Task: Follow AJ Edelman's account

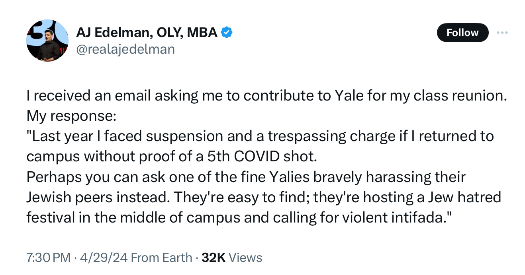Action: pos(462,33)
